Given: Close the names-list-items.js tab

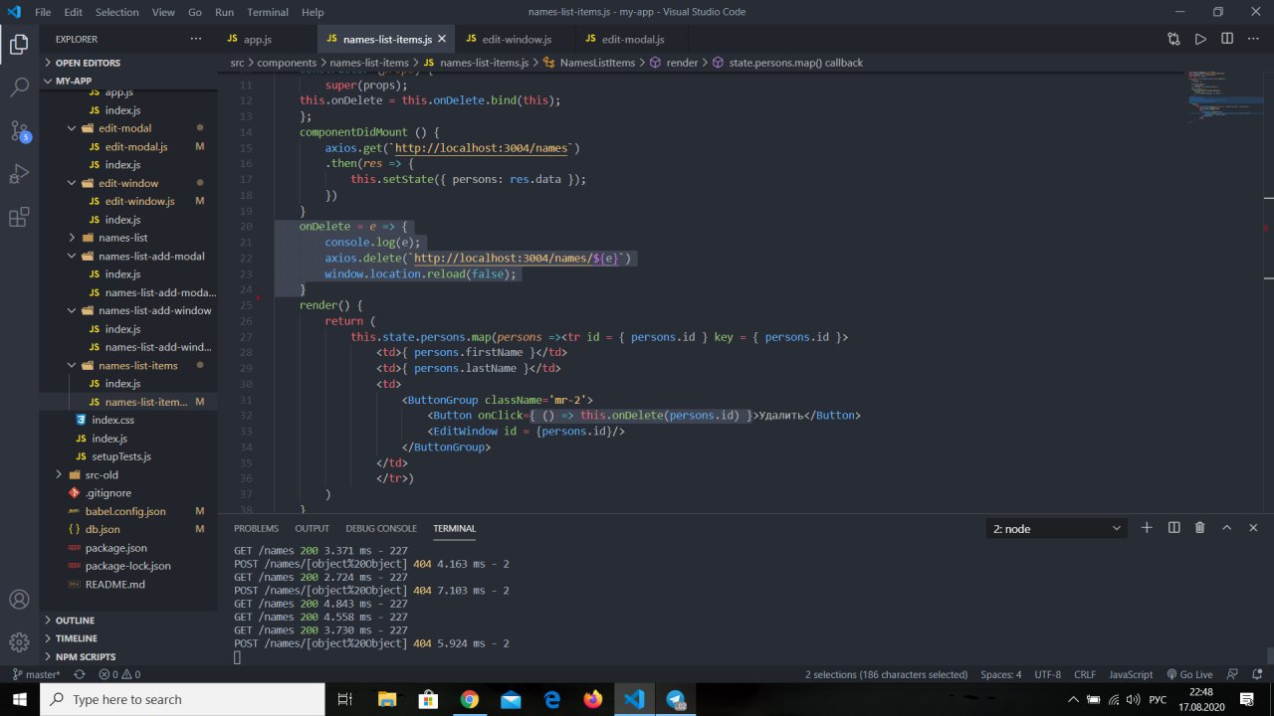Looking at the screenshot, I should 442,39.
